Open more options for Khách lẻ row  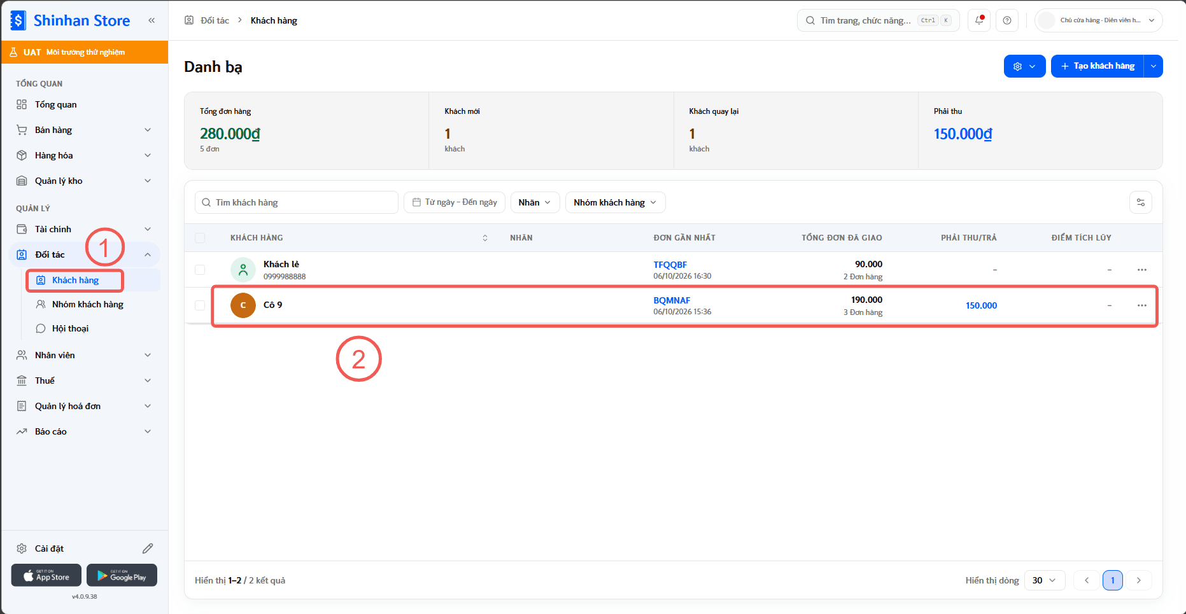(1142, 270)
